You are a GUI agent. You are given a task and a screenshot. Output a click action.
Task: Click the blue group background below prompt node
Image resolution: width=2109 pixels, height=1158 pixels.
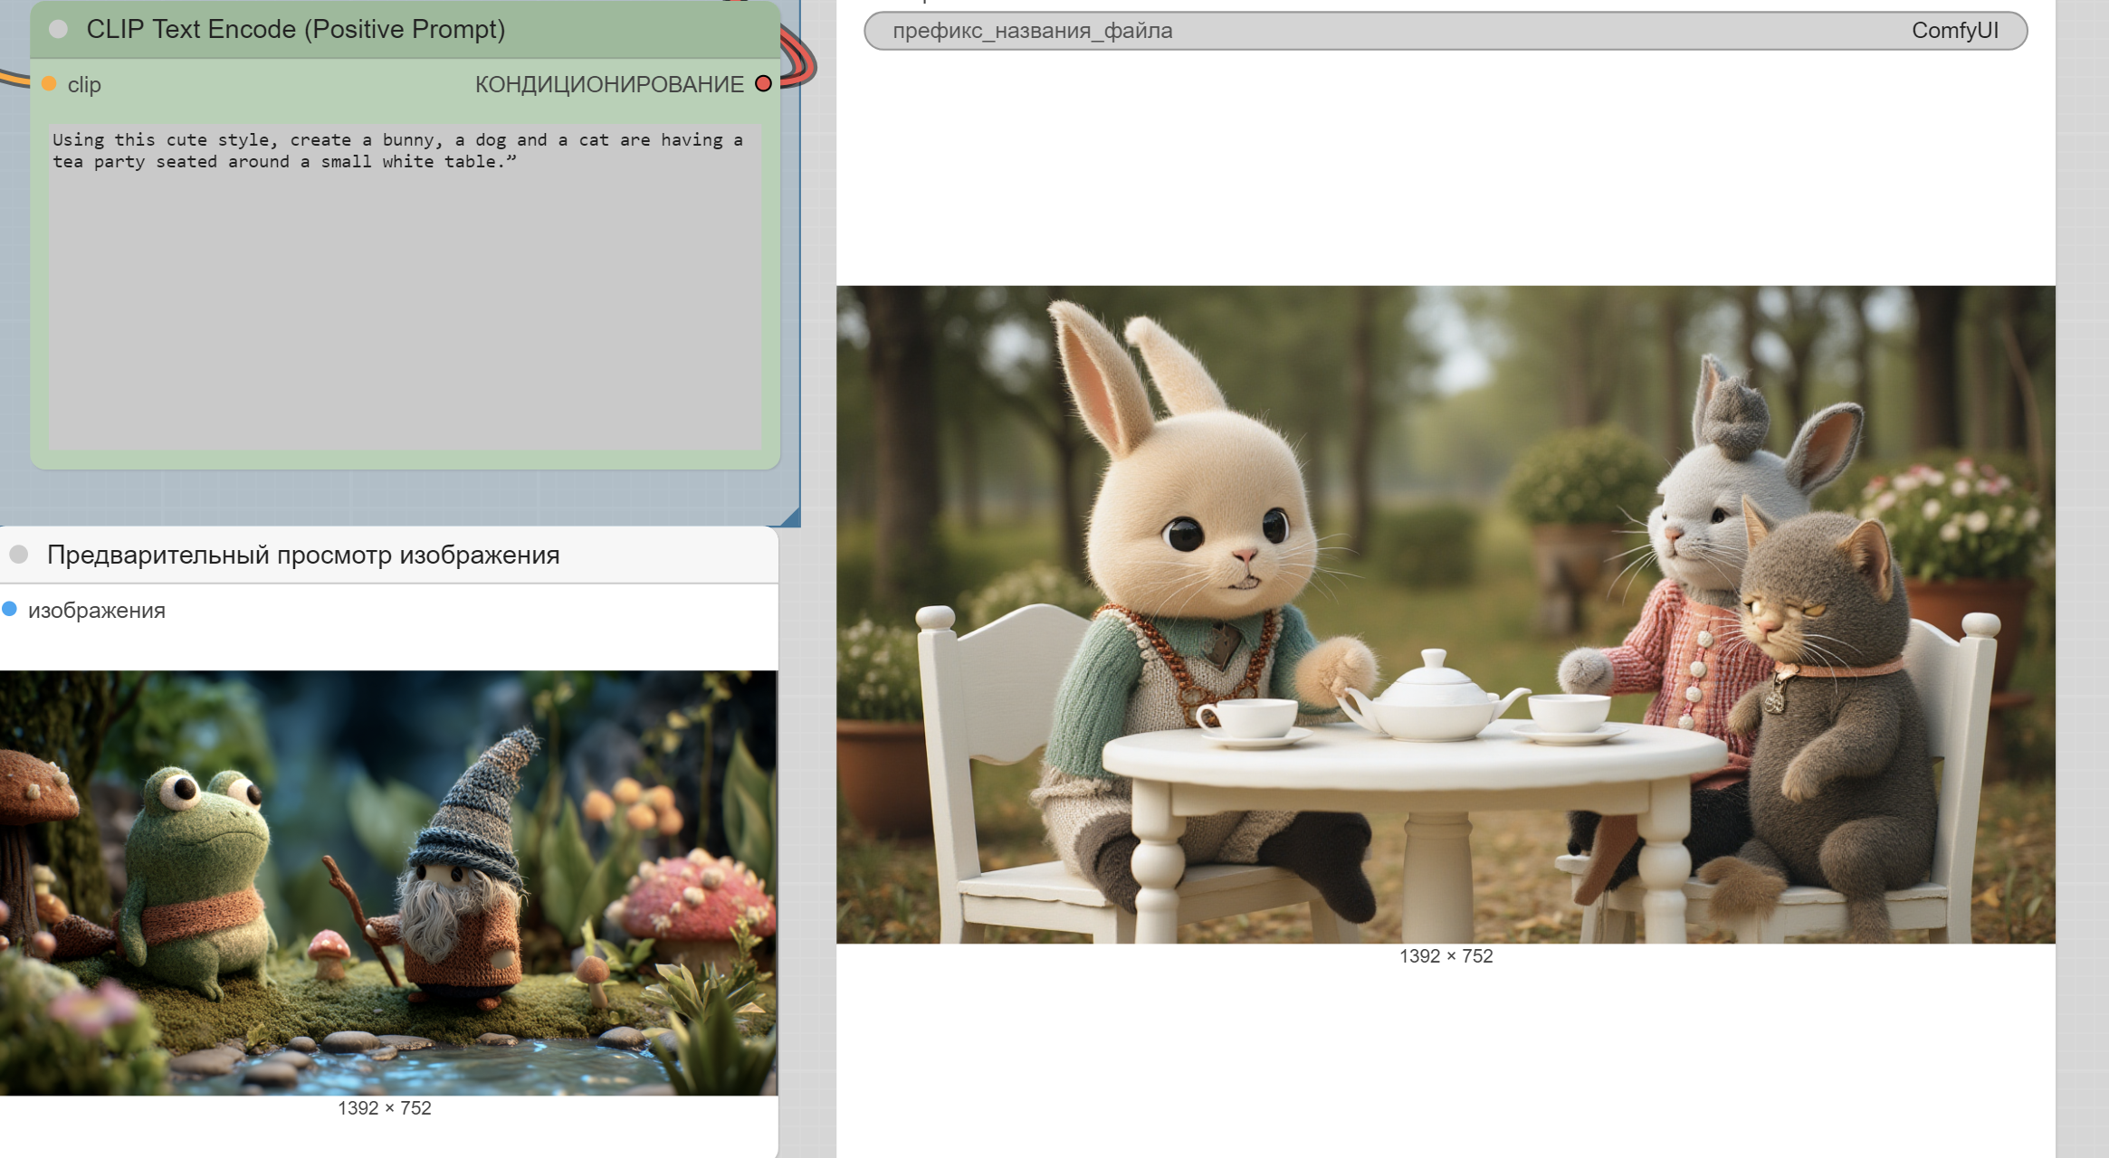click(398, 498)
